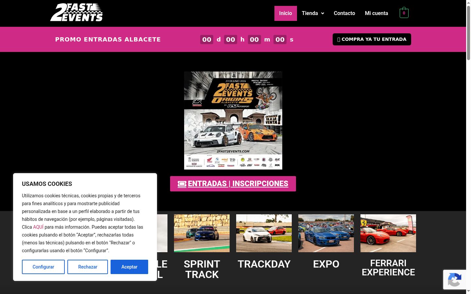Open the Expo thumbnail image
Screen dimensions: 471x294
[326, 233]
